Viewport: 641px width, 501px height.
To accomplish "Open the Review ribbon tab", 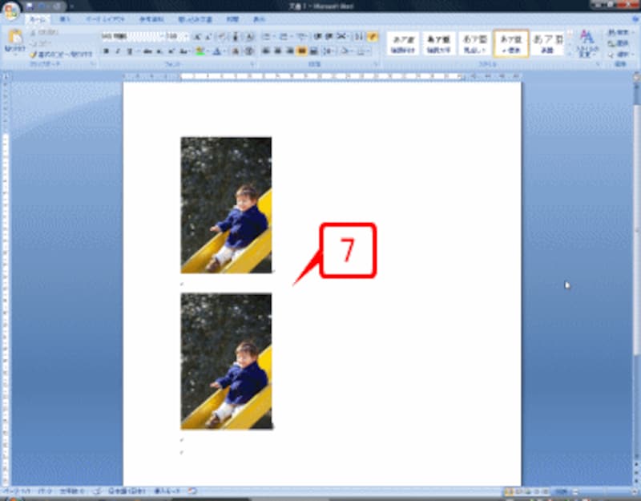I will point(232,19).
